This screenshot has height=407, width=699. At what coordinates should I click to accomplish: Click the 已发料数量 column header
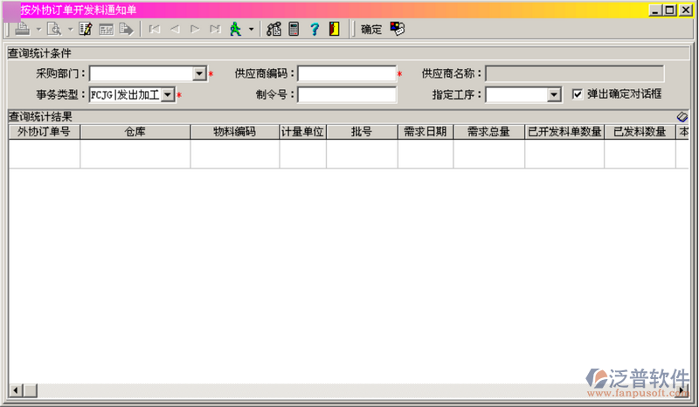(x=640, y=132)
